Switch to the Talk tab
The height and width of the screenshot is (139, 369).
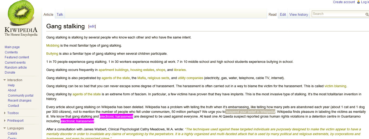pyautogui.click(x=60, y=14)
